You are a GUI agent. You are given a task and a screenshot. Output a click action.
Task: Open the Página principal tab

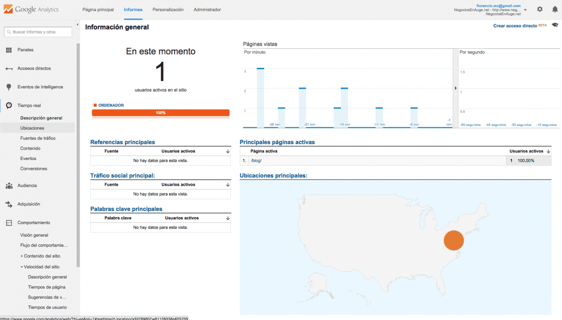click(98, 9)
